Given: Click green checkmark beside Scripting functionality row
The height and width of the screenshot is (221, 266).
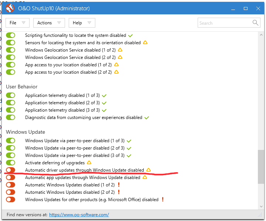Looking at the screenshot, I should (x=130, y=36).
